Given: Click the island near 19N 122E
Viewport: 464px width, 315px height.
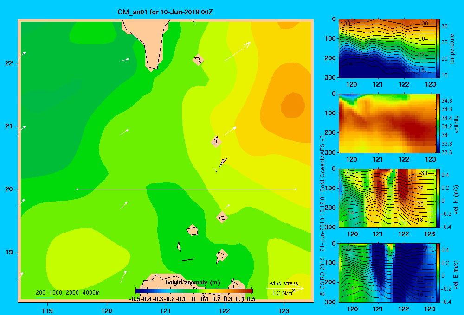Looking at the screenshot, I should point(221,256).
